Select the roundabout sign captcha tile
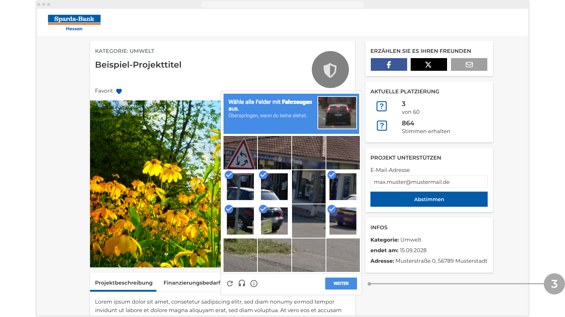The height and width of the screenshot is (317, 565). (x=240, y=153)
